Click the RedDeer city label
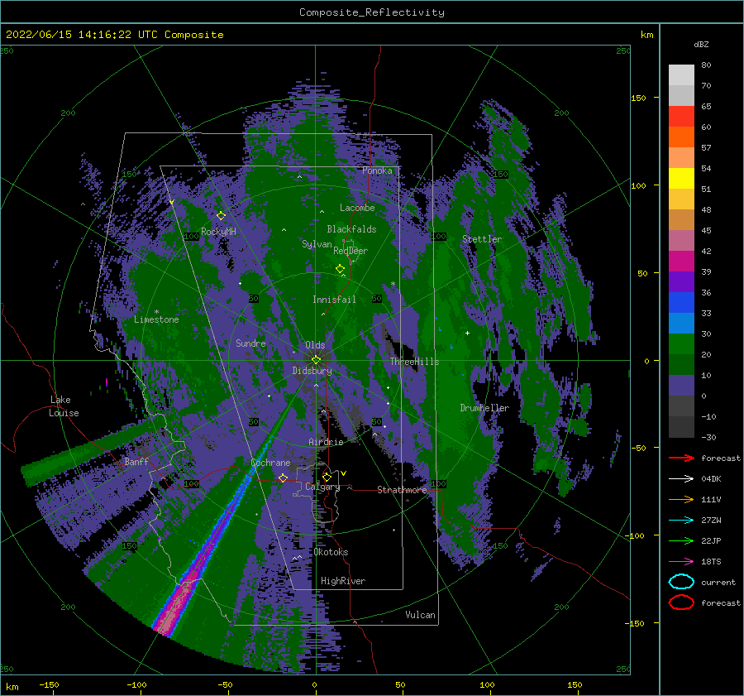 351,251
